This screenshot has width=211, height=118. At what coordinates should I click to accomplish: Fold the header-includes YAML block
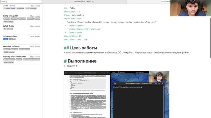point(61,19)
